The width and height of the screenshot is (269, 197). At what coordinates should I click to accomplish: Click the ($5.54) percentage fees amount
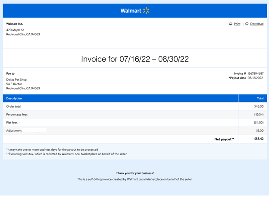259,114
